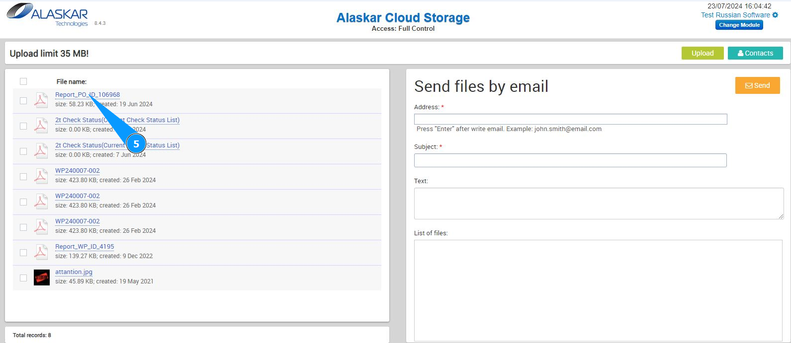
Task: Focus the Address email input field
Action: 570,119
